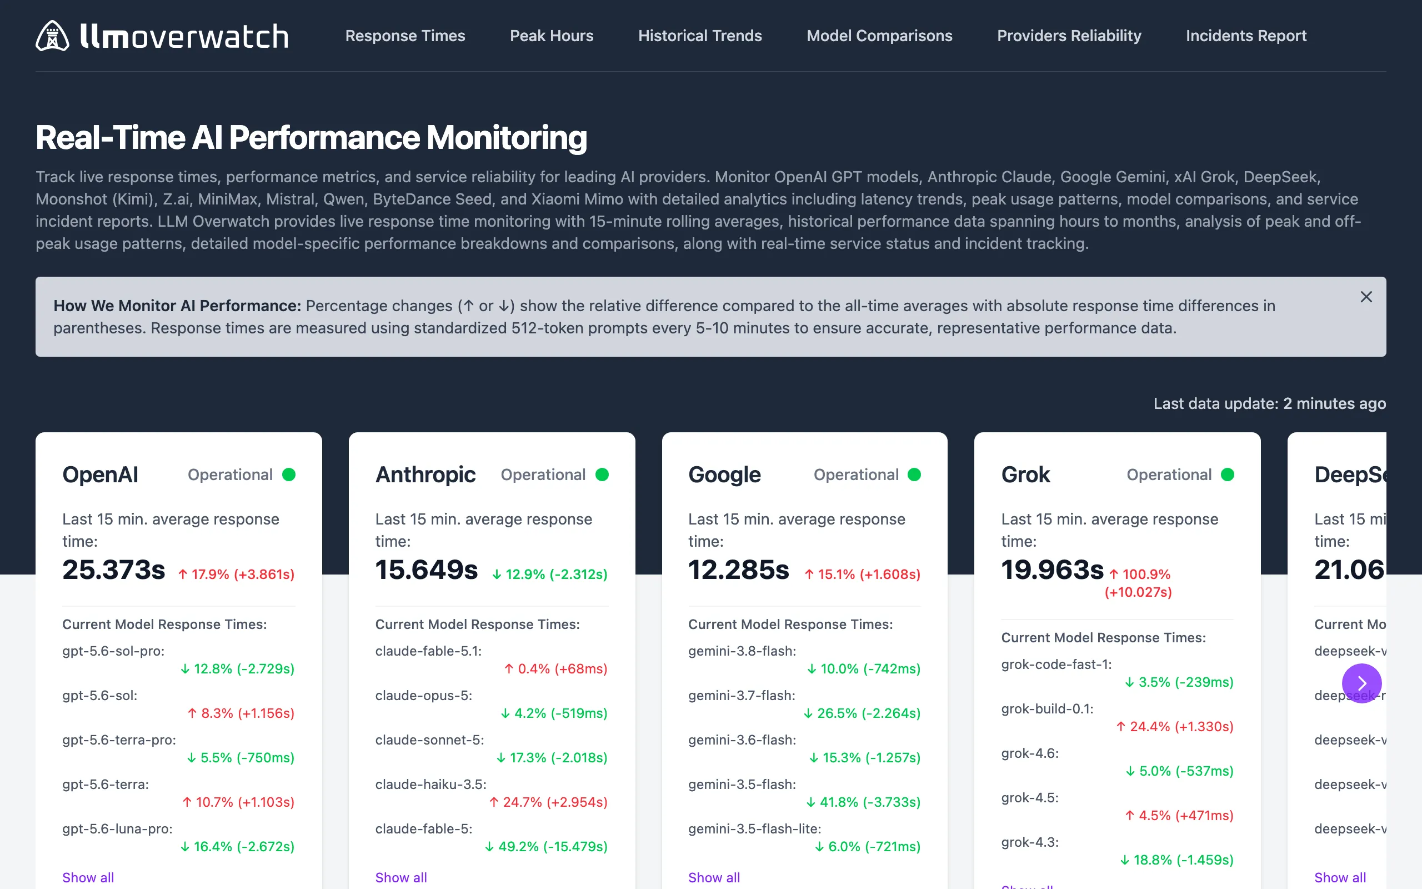Click the llmoverwatch tower logo icon
Screen dimensions: 1422x889
point(52,36)
